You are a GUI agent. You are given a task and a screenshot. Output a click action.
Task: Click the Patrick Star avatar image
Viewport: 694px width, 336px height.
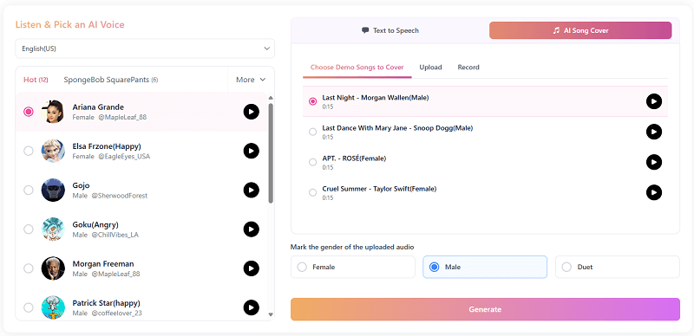coord(53,307)
